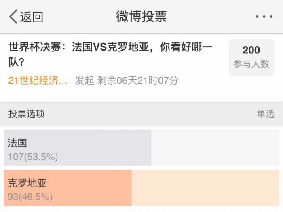Click the unfilled part of the 法国 row
Screen dimensions: 283x212
214,148
